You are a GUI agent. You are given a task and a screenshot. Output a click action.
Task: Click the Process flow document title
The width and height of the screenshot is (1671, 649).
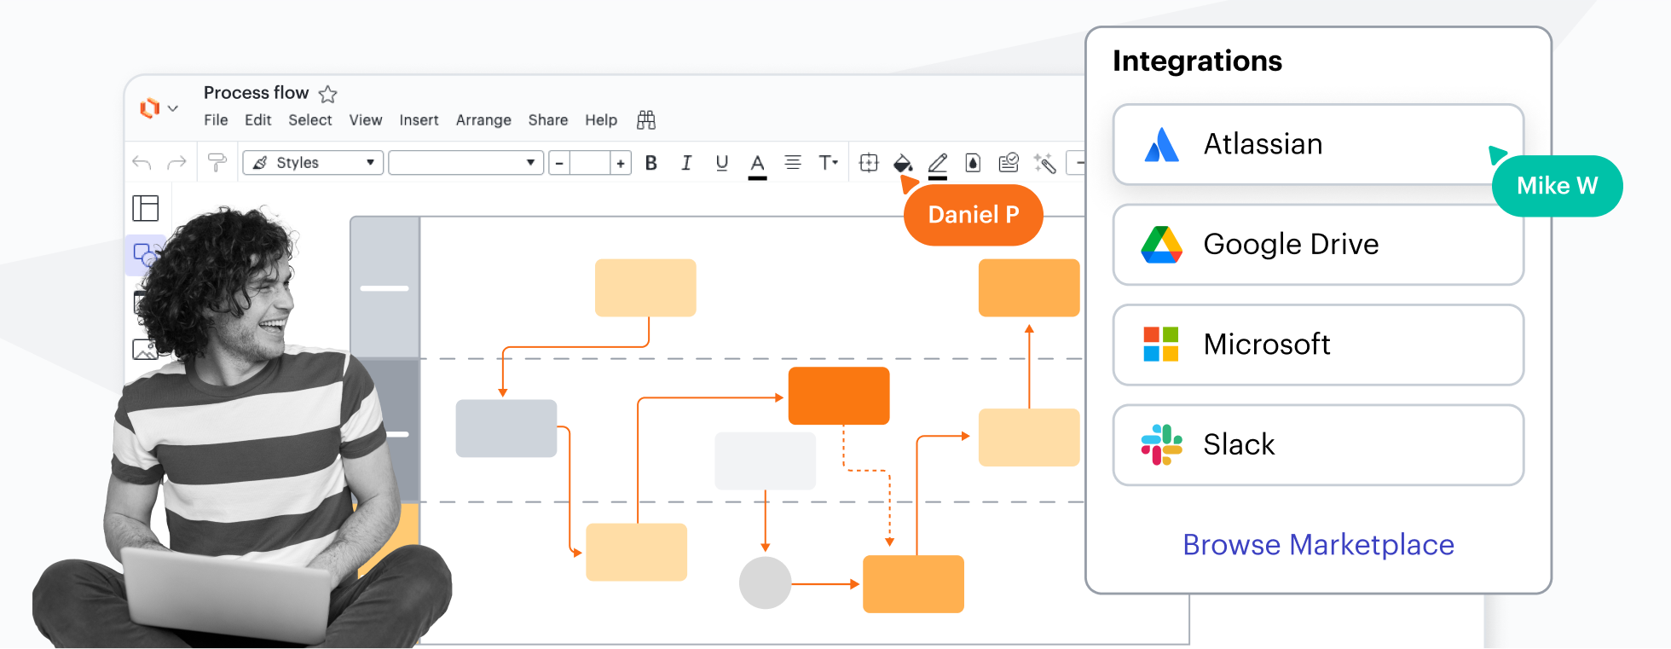[256, 93]
